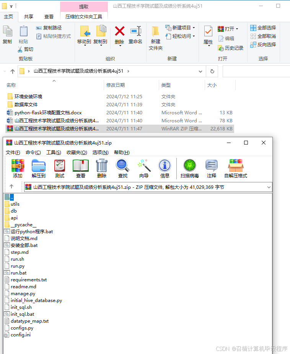Select the 22,618 KB ZIP file in Explorer
This screenshot has height=354, width=290.
click(x=119, y=129)
